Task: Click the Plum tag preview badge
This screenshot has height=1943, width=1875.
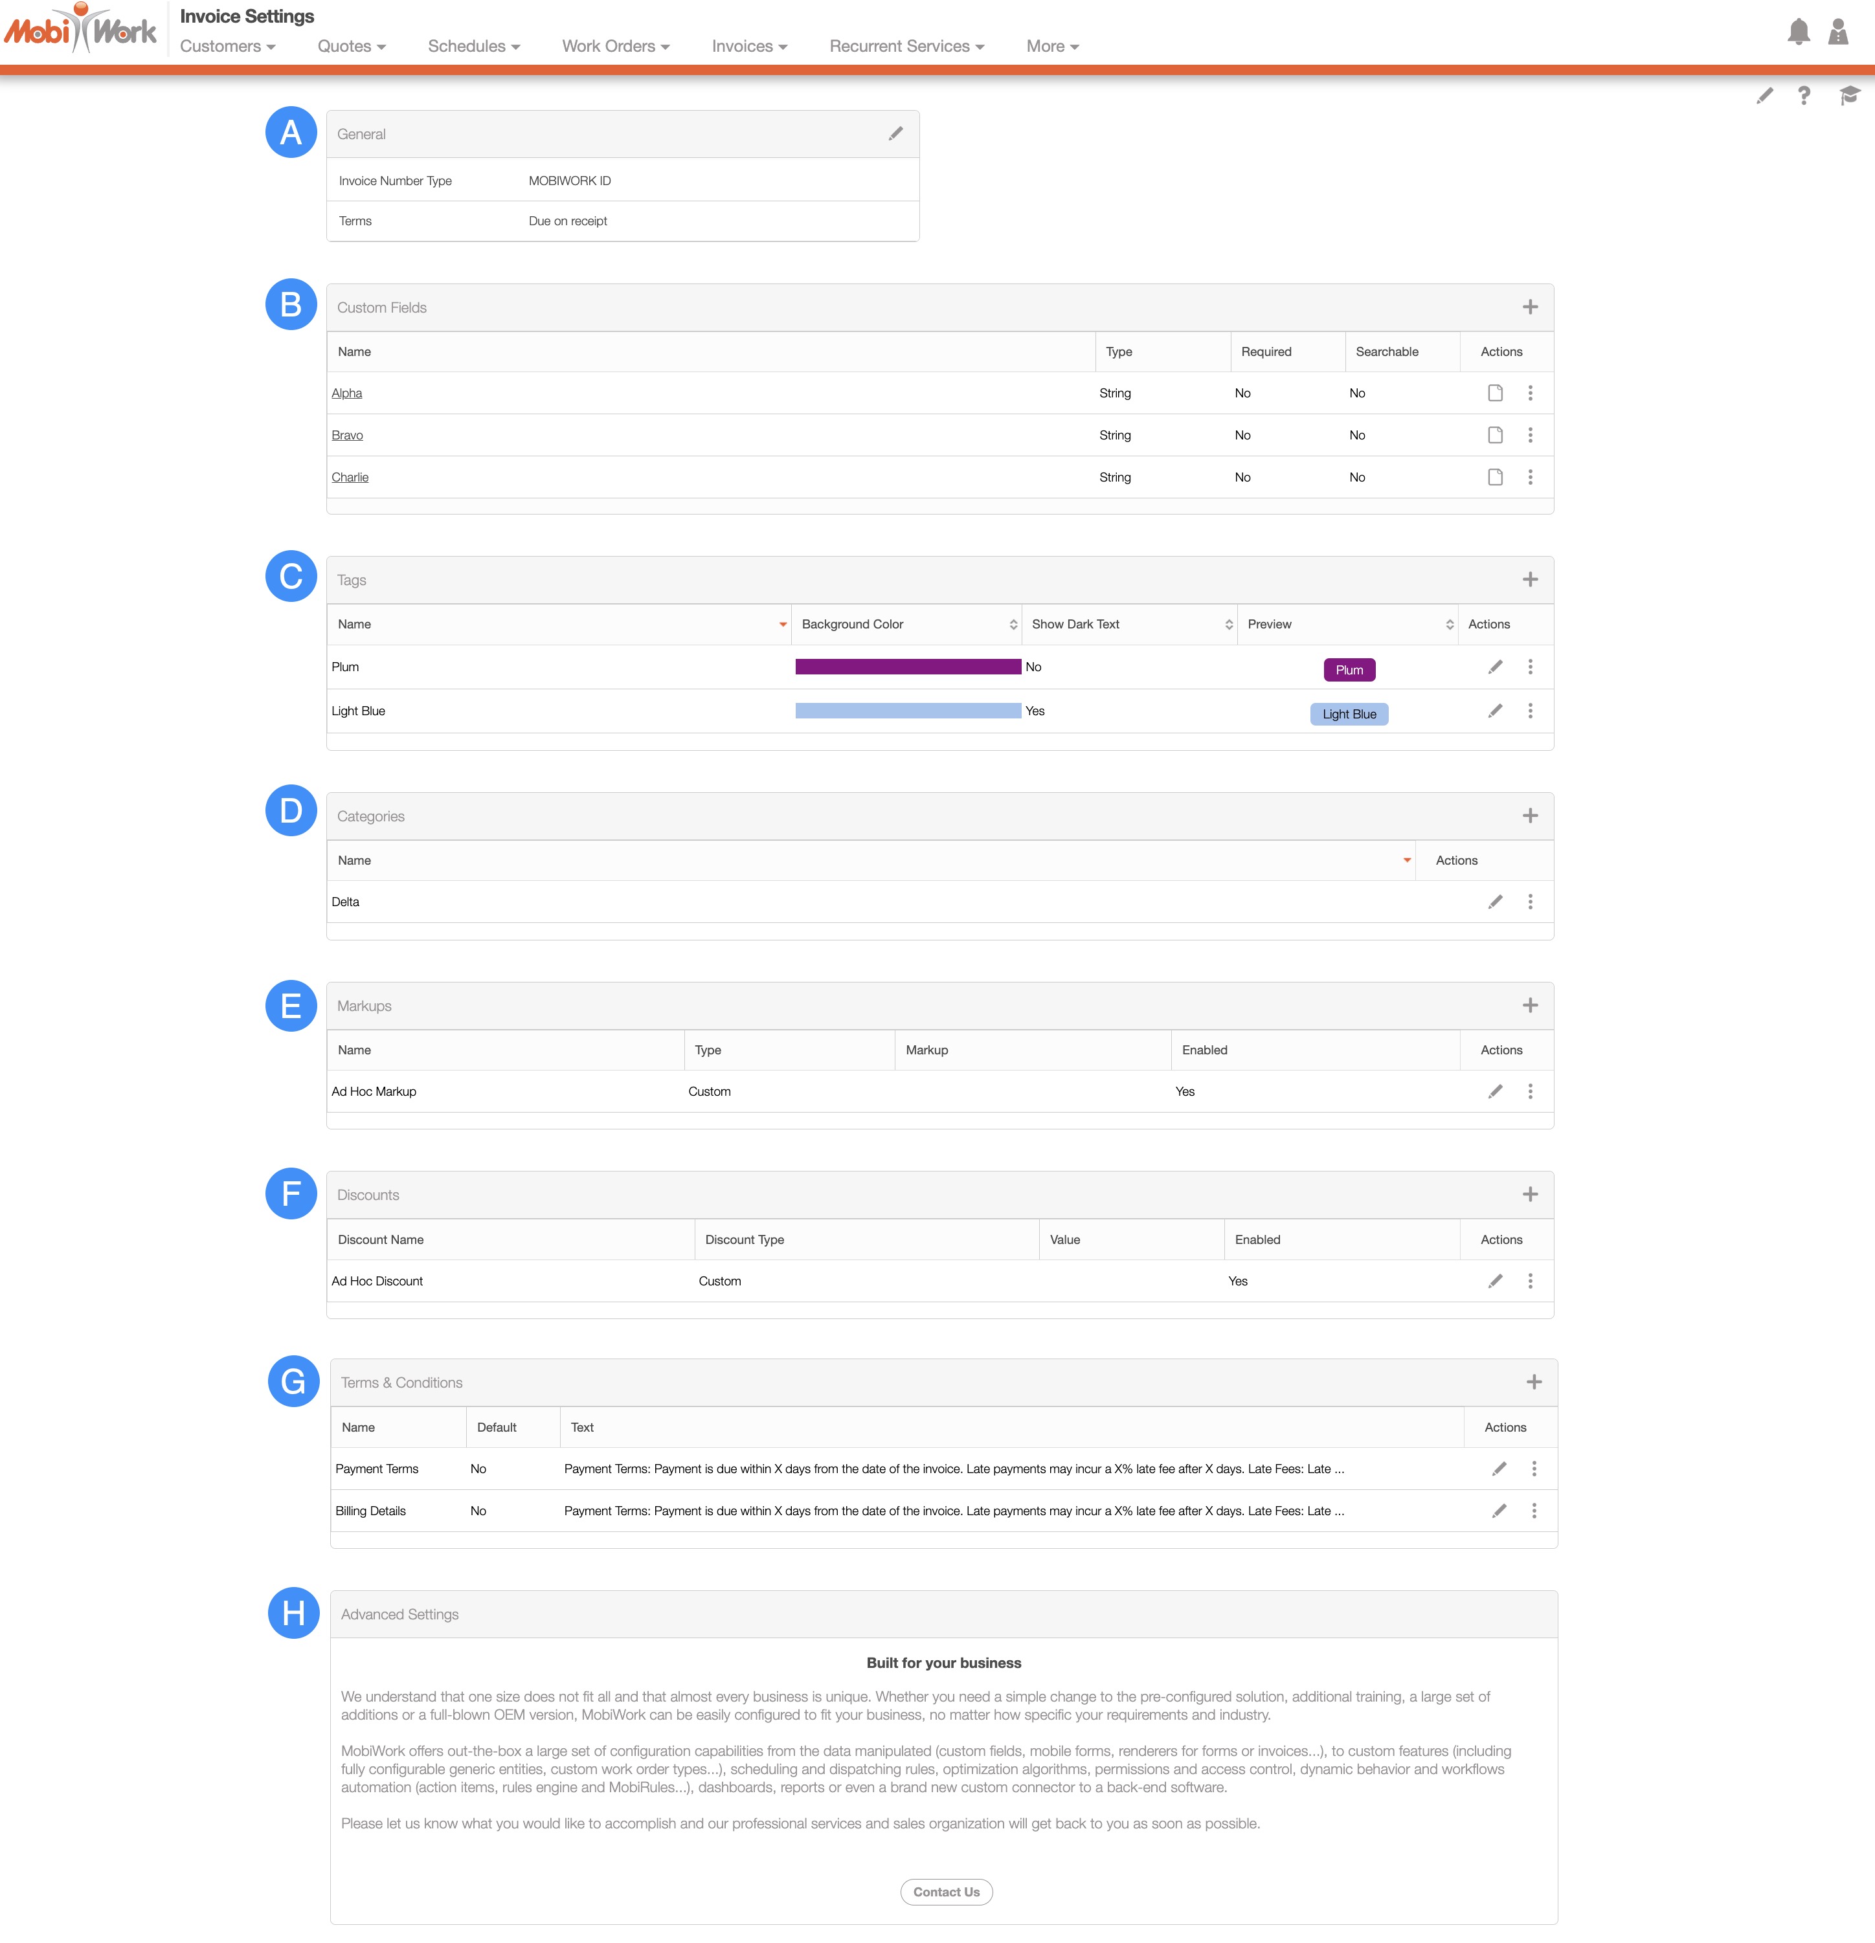Action: pos(1349,670)
